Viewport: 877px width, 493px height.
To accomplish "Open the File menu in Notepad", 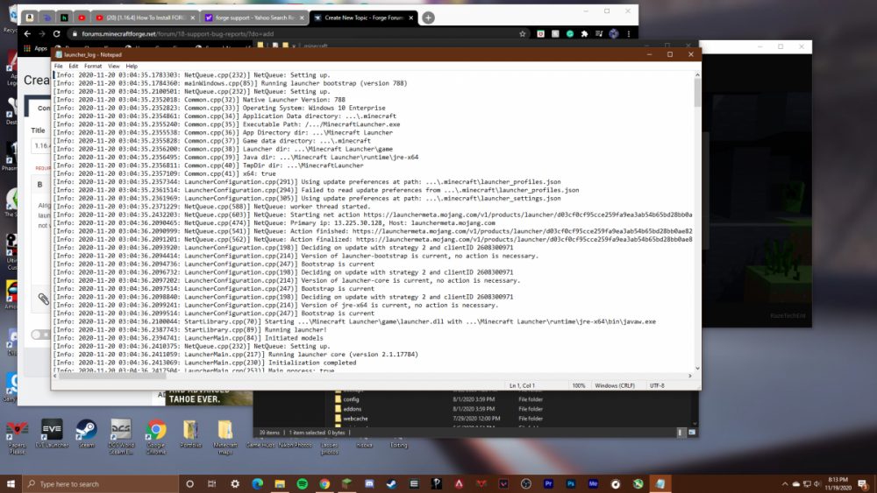I will pyautogui.click(x=59, y=67).
